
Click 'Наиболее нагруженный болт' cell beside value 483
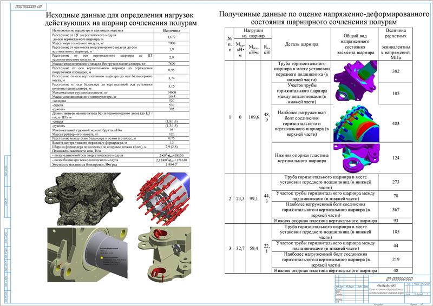click(301, 123)
